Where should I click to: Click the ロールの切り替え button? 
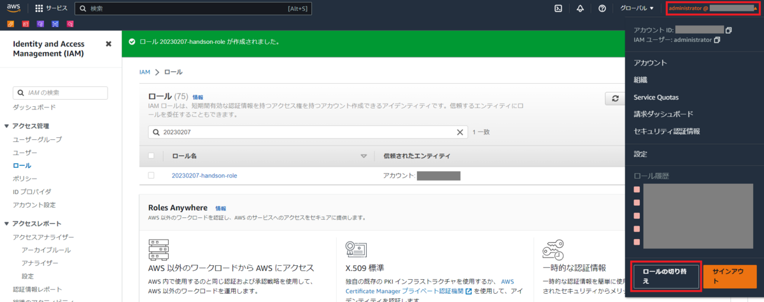[x=666, y=277]
